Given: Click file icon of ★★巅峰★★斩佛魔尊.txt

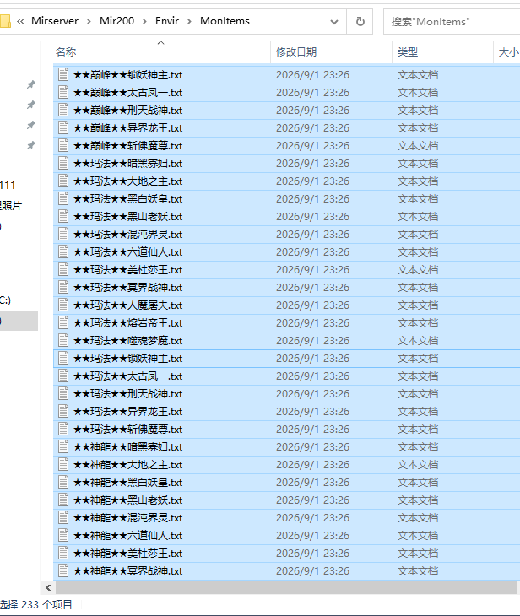Looking at the screenshot, I should tap(63, 145).
